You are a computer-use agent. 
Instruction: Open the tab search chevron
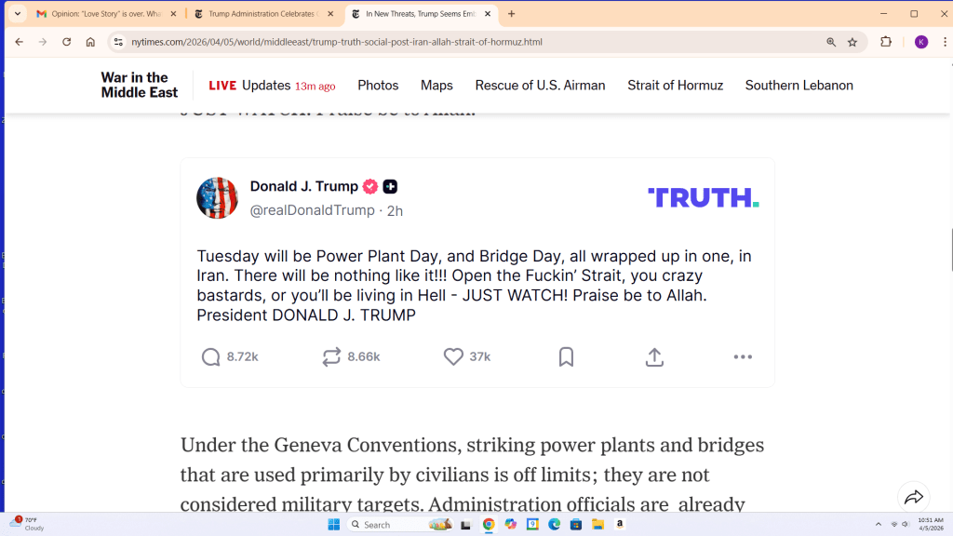pos(16,14)
